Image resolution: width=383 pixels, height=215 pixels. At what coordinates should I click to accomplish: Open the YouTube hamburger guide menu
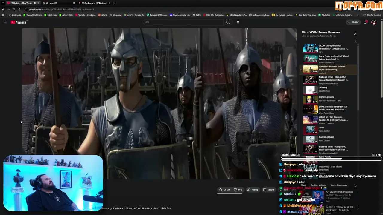(x=5, y=22)
